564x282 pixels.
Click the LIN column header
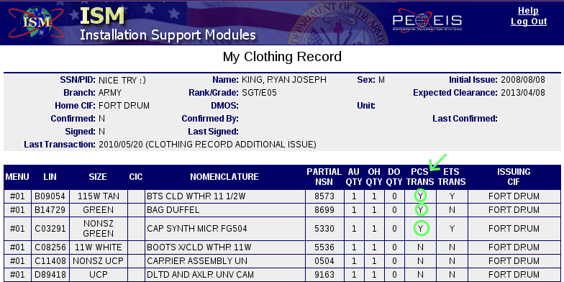50,177
